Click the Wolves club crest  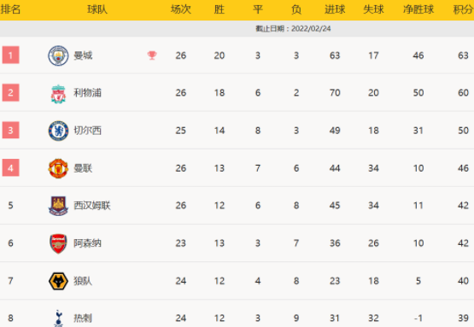point(58,281)
